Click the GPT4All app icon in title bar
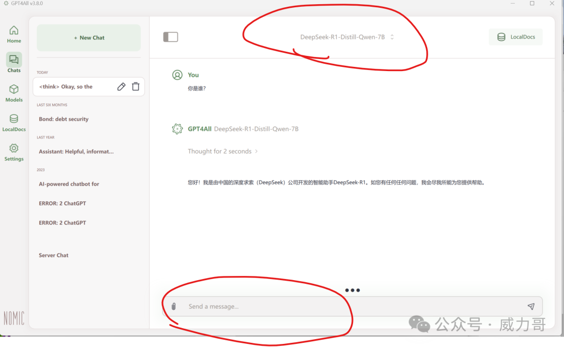 pos(6,3)
